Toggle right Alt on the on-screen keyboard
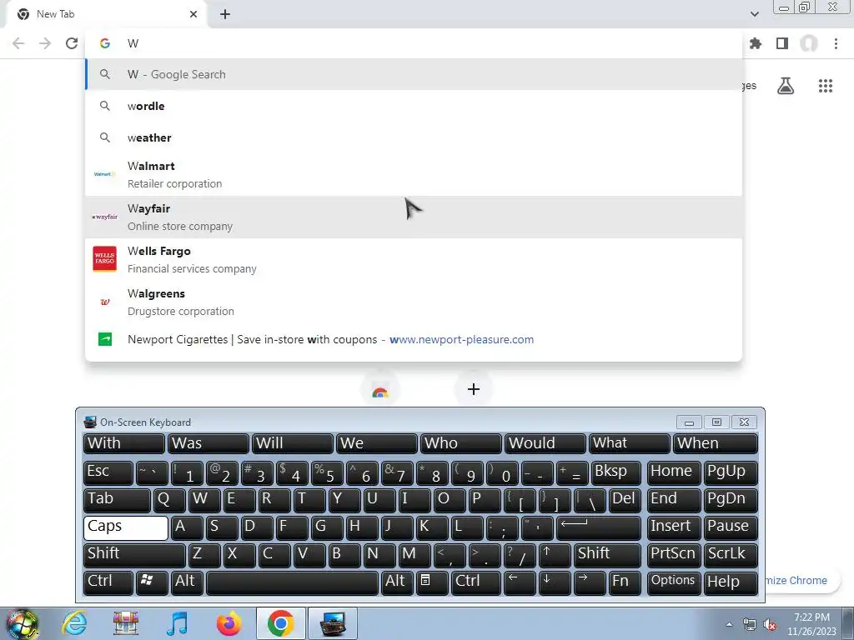 [x=397, y=582]
